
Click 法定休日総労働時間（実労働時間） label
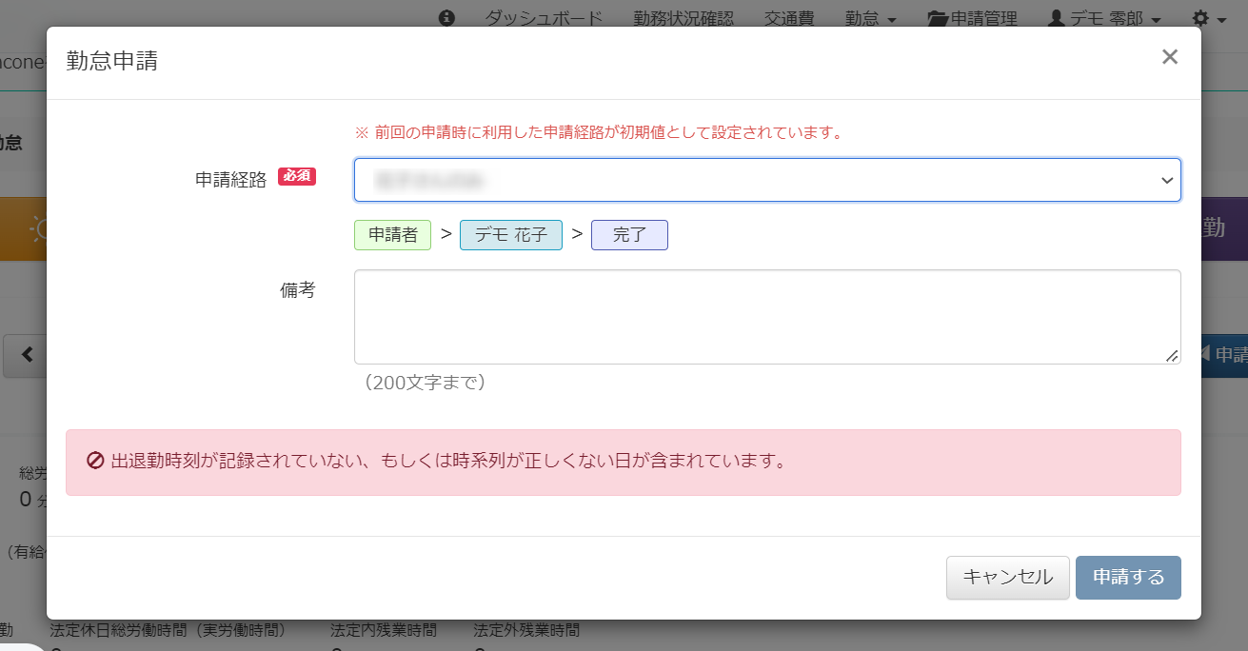(x=168, y=630)
